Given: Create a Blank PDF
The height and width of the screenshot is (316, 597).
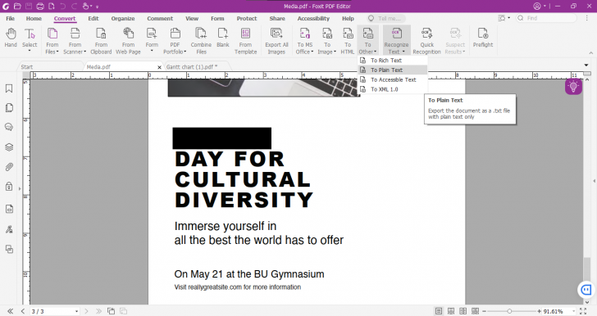Looking at the screenshot, I should (223, 38).
